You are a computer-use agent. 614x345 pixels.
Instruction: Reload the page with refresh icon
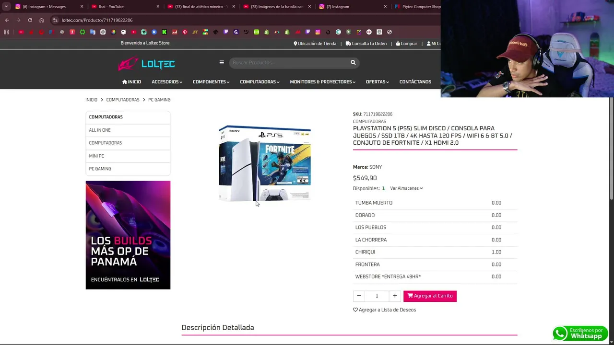click(30, 20)
